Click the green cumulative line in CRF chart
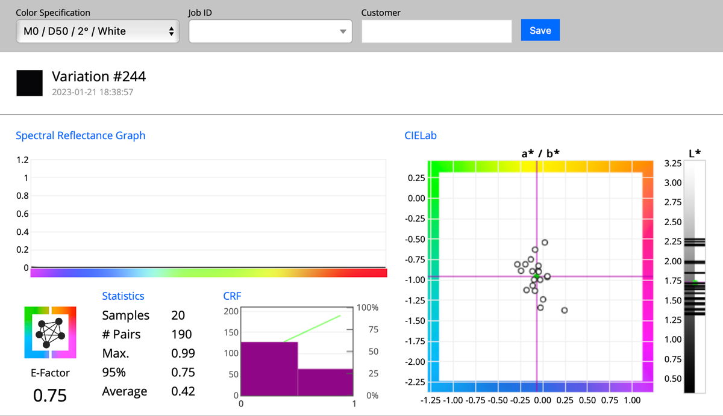This screenshot has width=723, height=416. pyautogui.click(x=311, y=329)
